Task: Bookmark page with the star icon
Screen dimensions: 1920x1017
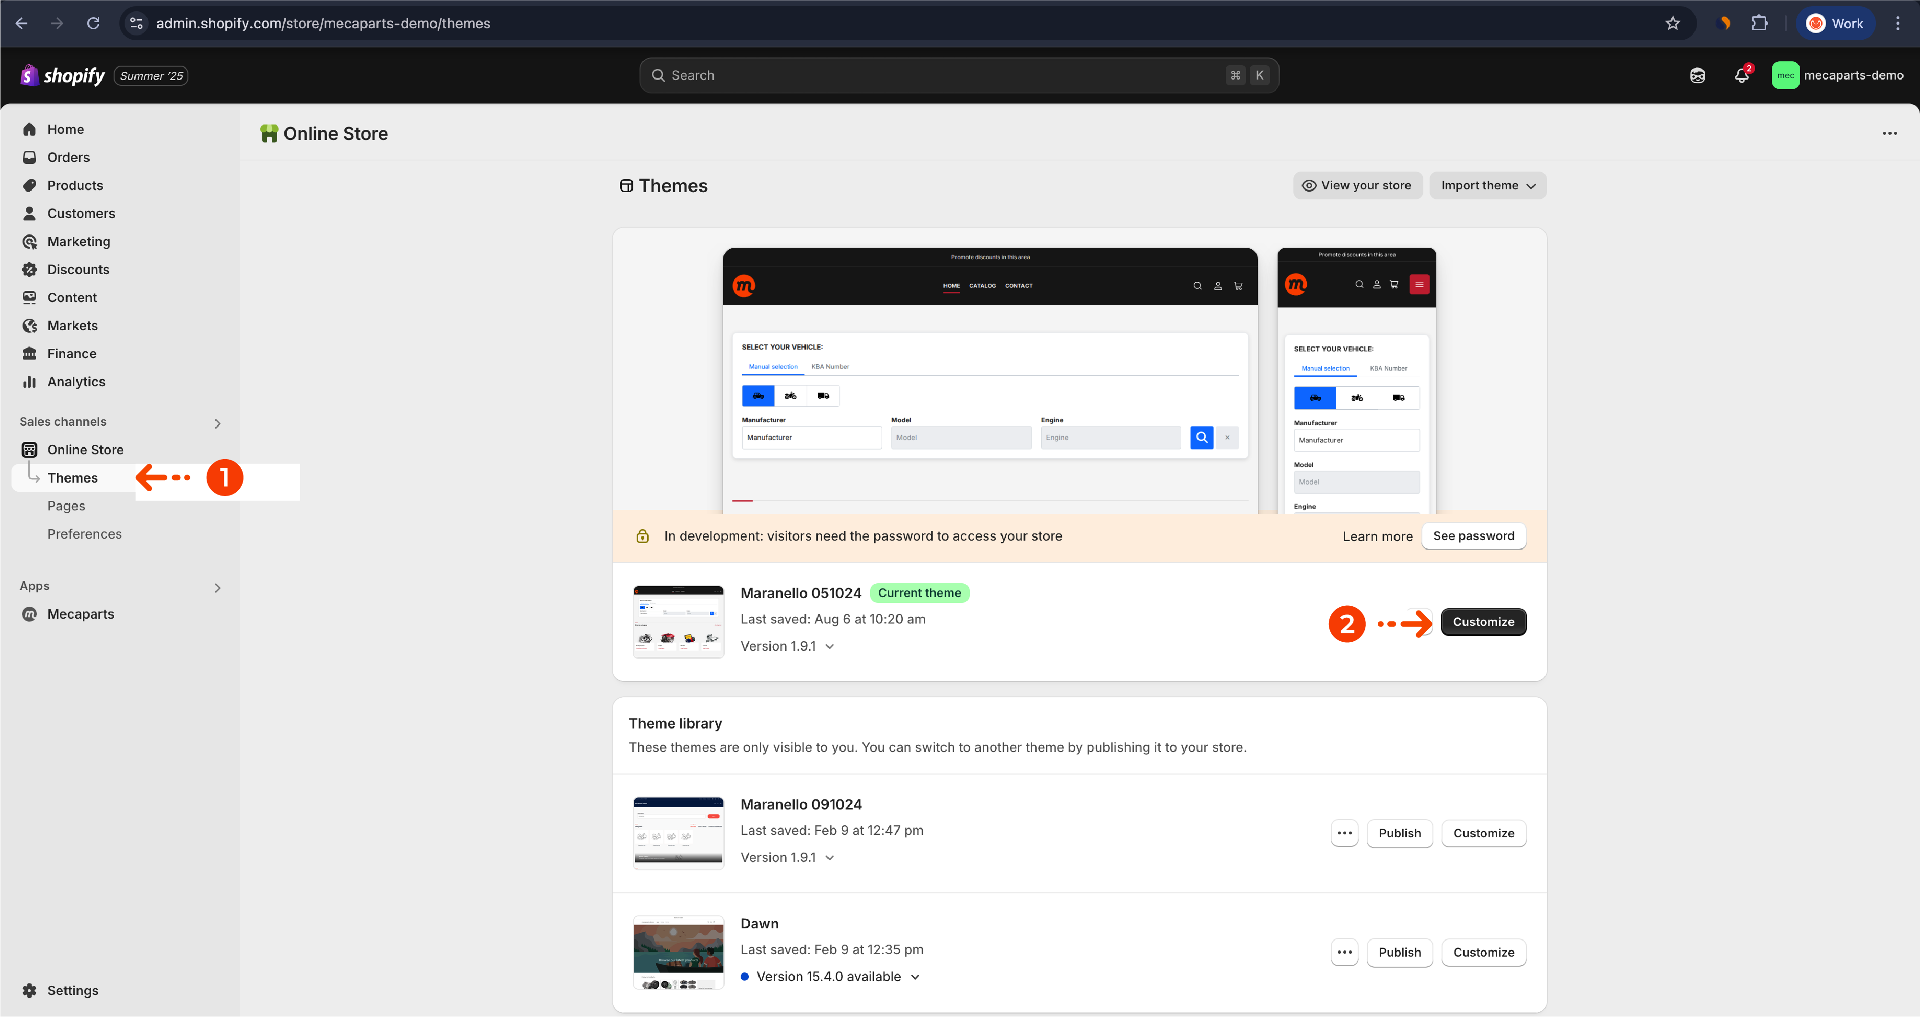Action: pyautogui.click(x=1673, y=23)
